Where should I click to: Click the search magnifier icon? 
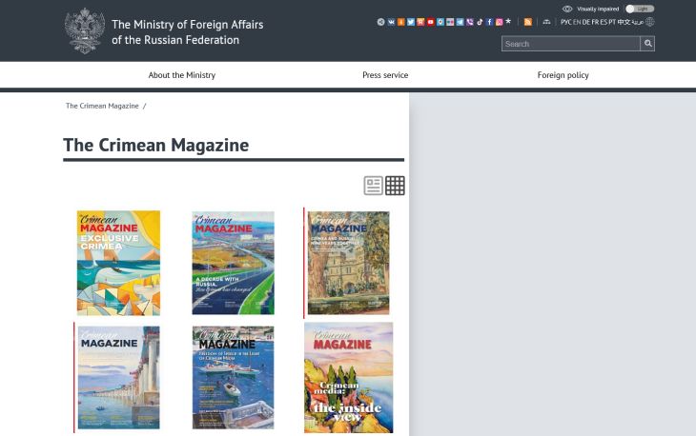[647, 43]
